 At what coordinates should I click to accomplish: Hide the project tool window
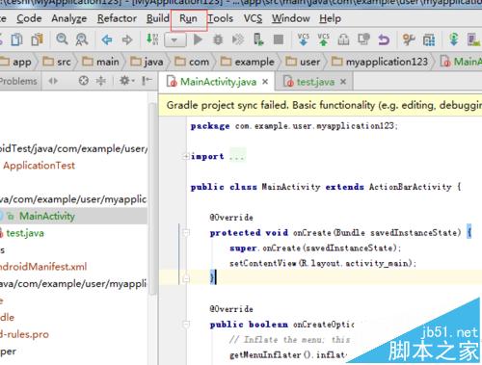click(147, 81)
